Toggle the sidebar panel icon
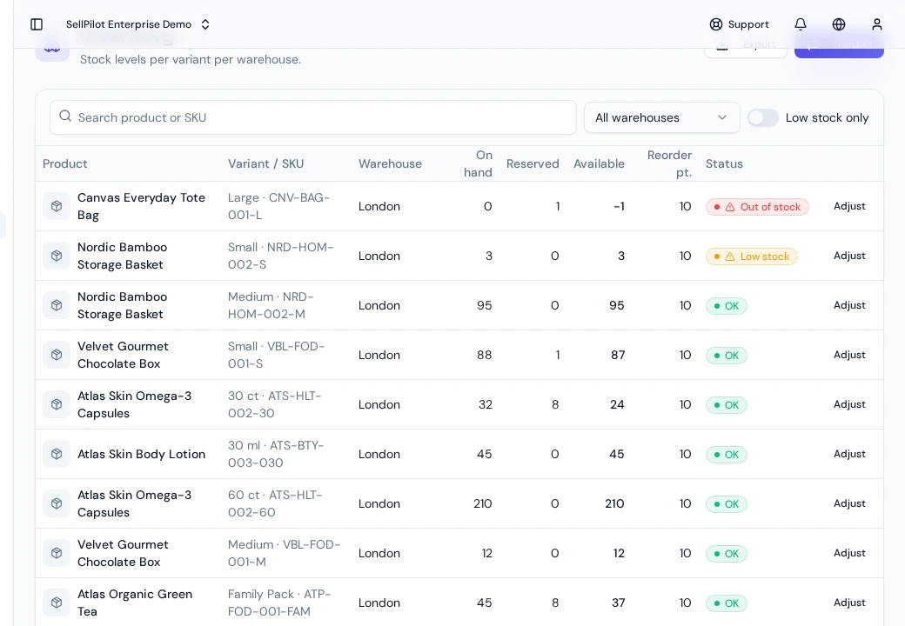 [x=37, y=24]
